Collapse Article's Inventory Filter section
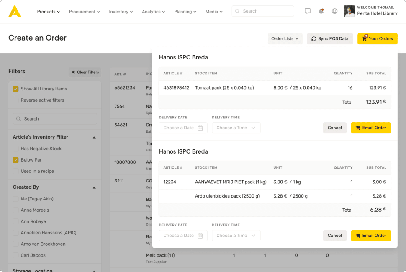The width and height of the screenshot is (406, 272). [x=94, y=137]
